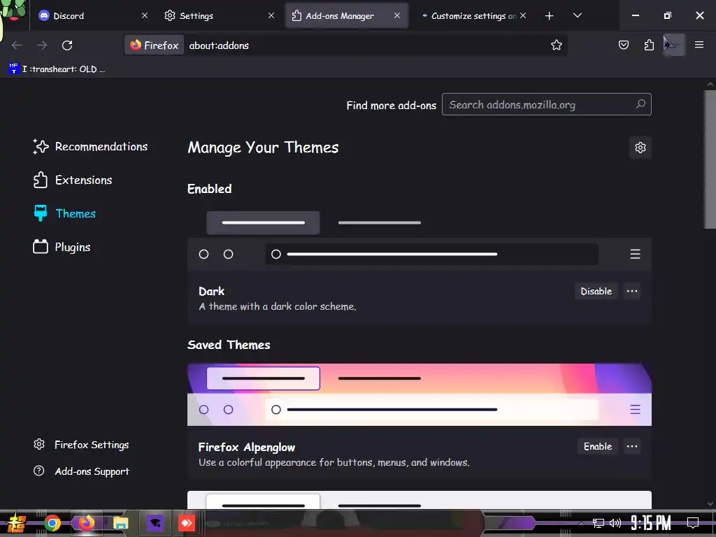
Task: Open the Recommendations category
Action: (x=90, y=147)
